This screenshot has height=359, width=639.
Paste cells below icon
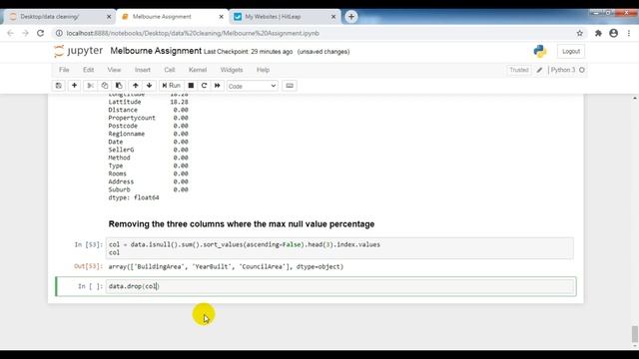119,86
